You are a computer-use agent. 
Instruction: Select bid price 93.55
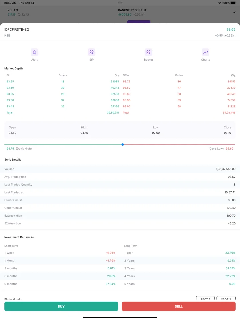tap(10, 94)
